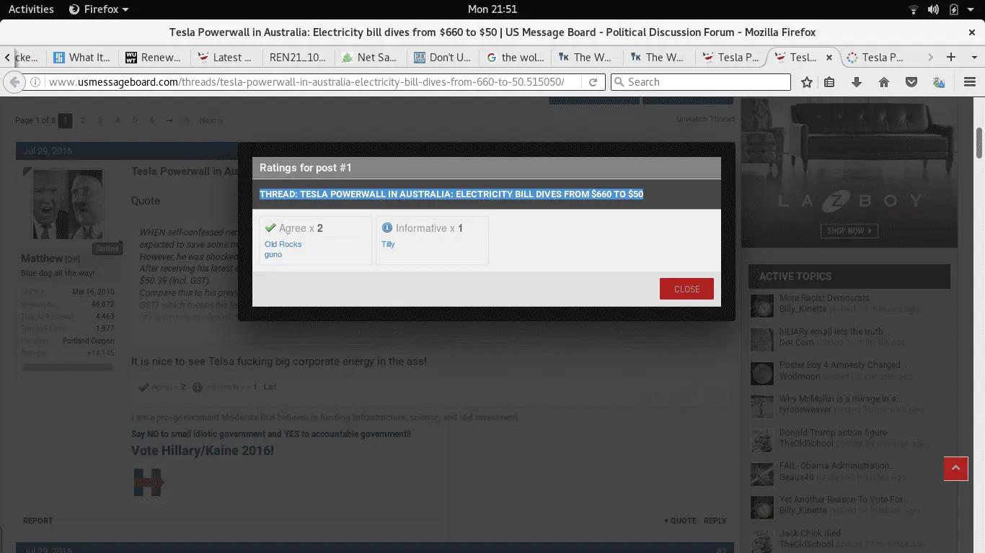Show bookmarks list icon in toolbar
Viewport: 985px width, 553px height.
click(x=829, y=82)
